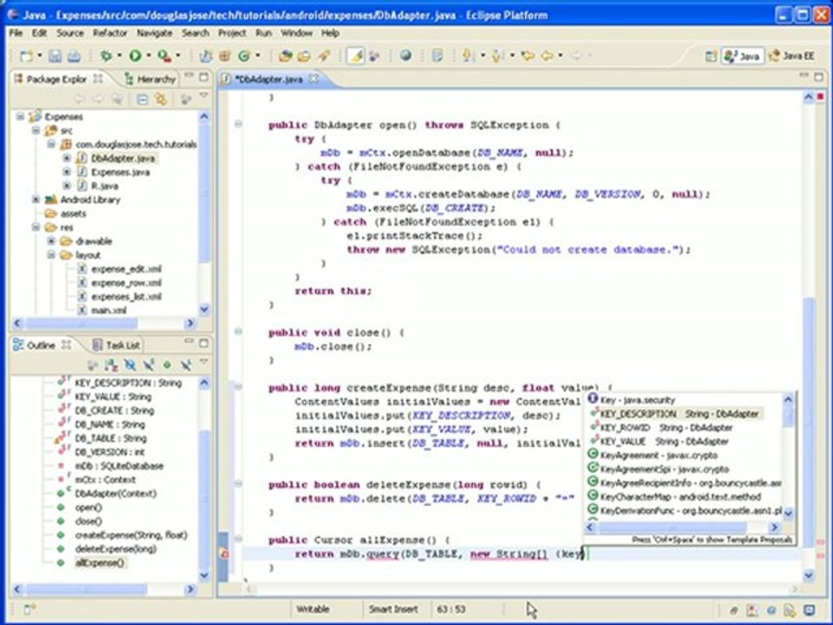The width and height of the screenshot is (833, 625).
Task: Open the New wizard dropdown arrow
Action: (x=39, y=56)
